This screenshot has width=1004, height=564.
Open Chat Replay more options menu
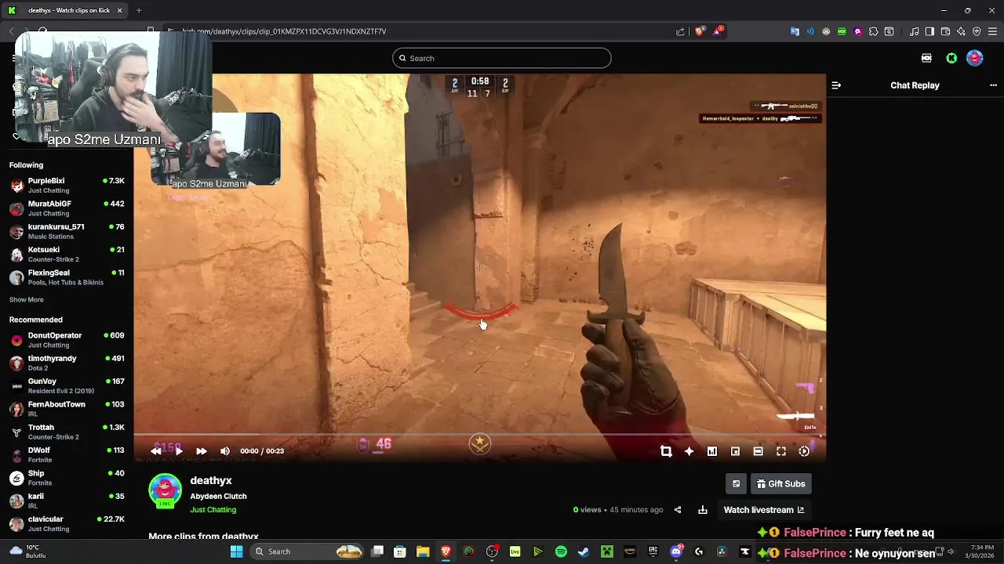(993, 85)
